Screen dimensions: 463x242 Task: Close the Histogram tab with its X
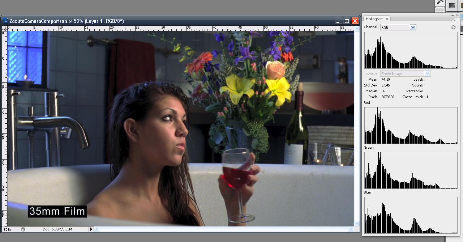(x=387, y=19)
